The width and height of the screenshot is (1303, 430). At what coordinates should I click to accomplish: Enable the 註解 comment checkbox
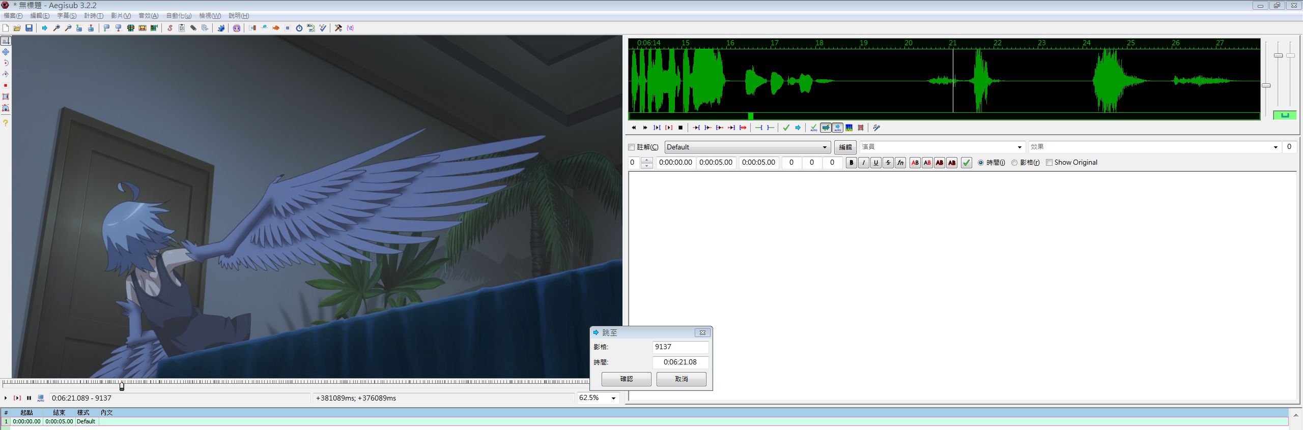click(632, 147)
